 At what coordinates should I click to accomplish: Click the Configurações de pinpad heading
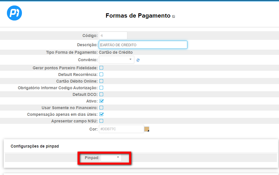point(35,146)
